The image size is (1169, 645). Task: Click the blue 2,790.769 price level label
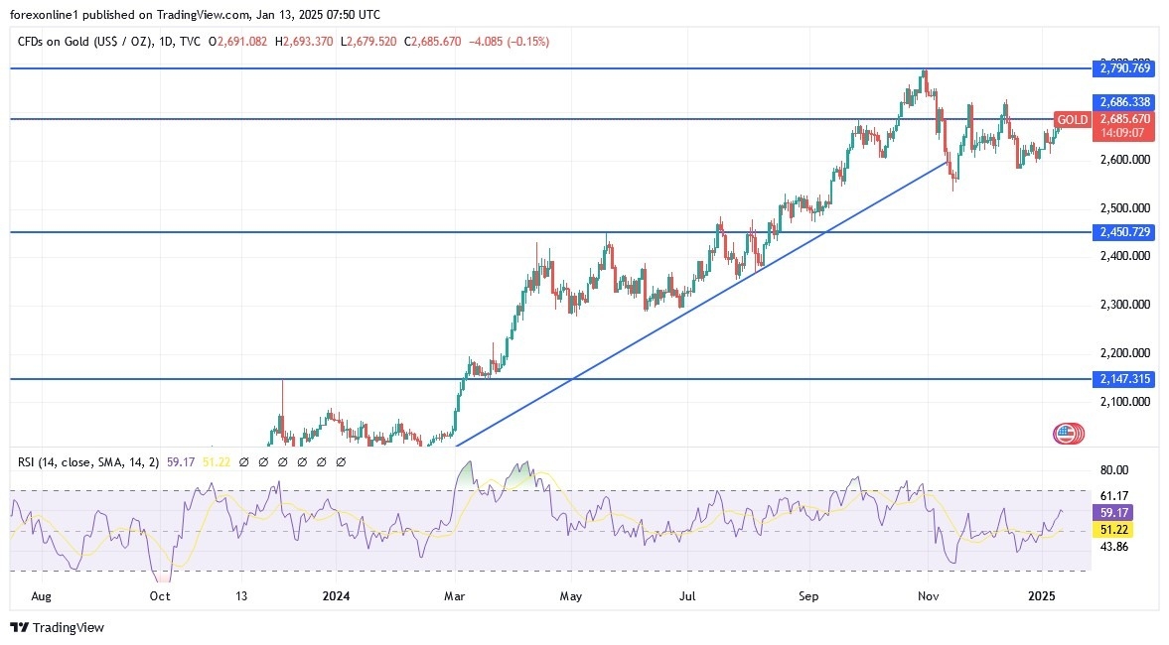[1125, 68]
